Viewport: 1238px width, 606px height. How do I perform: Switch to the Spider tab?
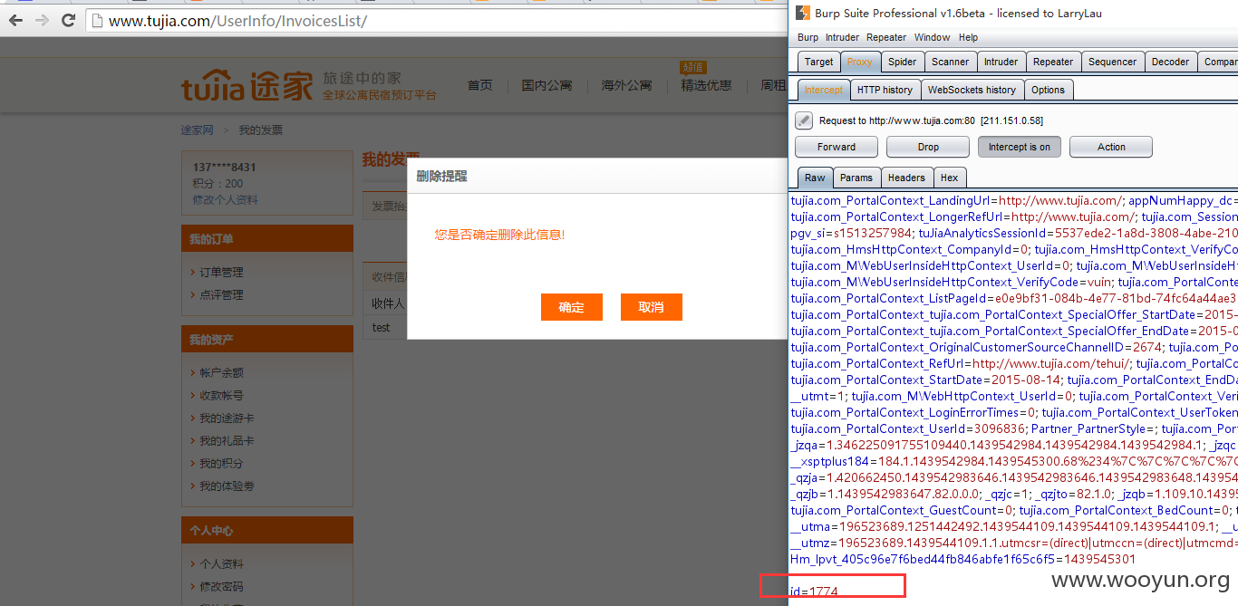click(902, 62)
